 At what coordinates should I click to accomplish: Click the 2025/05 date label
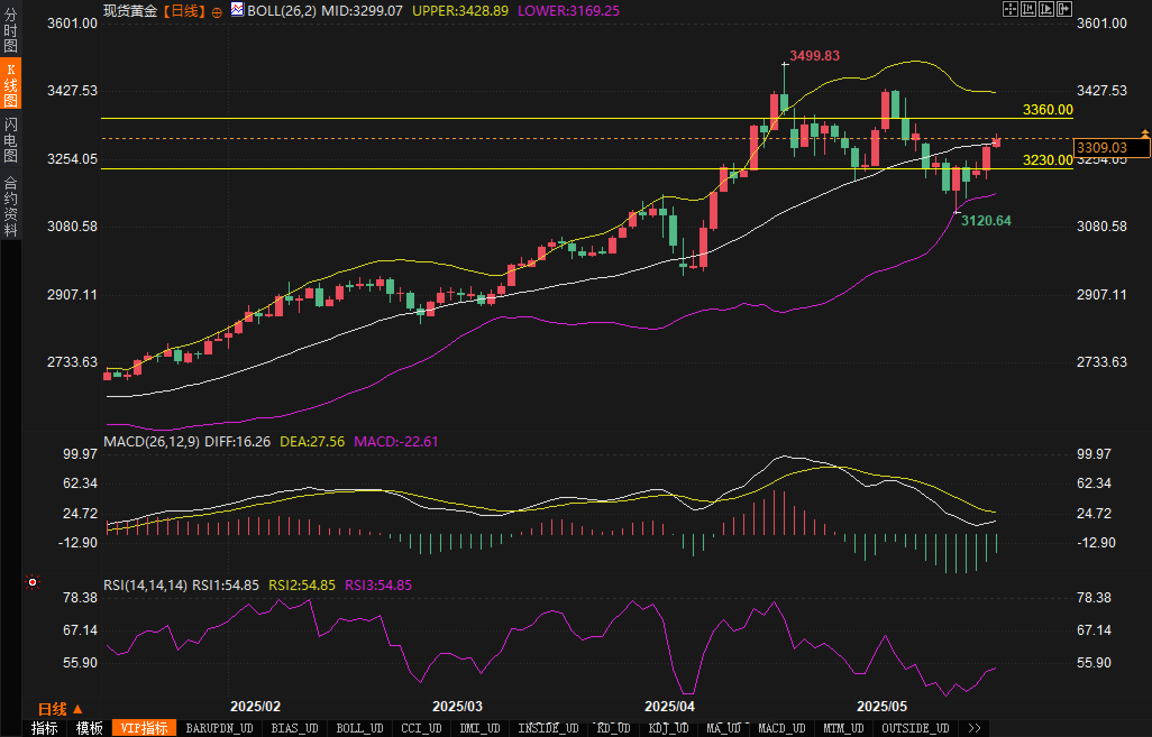pos(882,706)
